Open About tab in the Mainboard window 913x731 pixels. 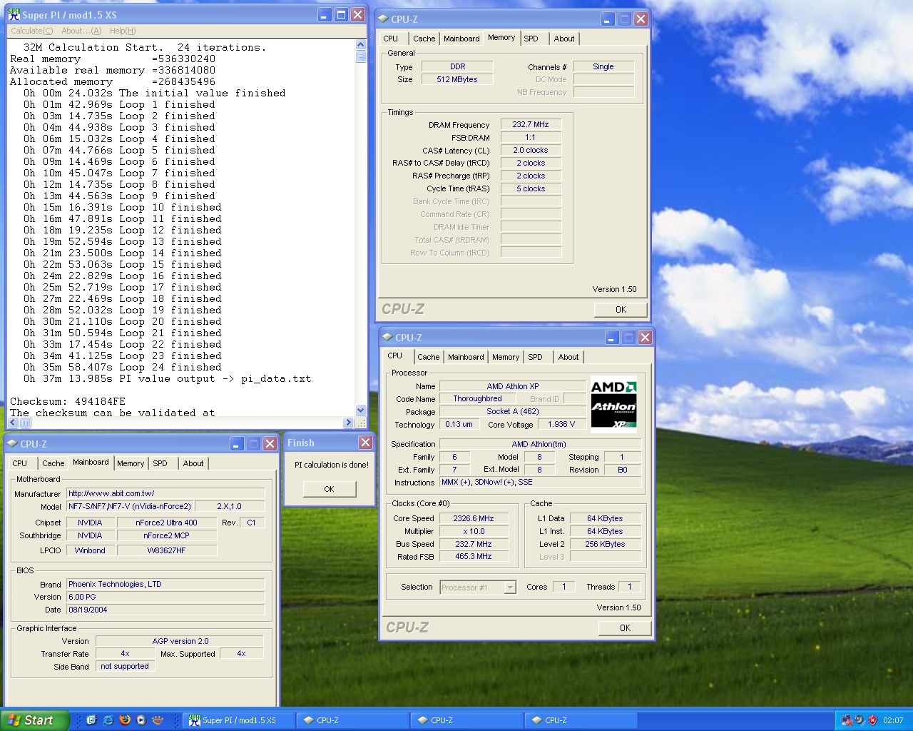(x=193, y=463)
